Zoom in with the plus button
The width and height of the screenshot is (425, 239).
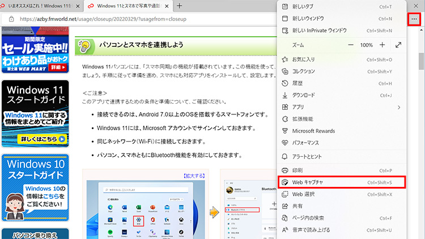click(382, 45)
